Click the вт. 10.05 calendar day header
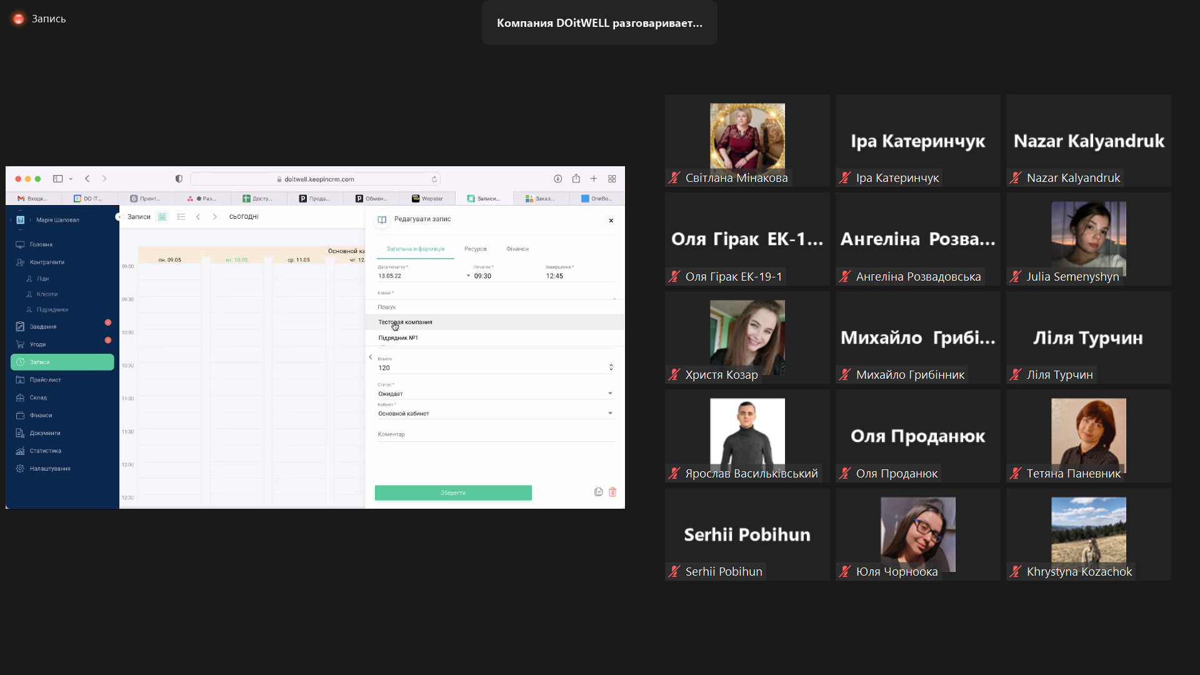Image resolution: width=1200 pixels, height=675 pixels. [237, 260]
